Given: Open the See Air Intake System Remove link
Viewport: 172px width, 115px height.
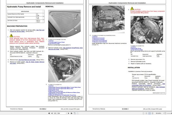Looking at the screenshot, I should (27, 62).
